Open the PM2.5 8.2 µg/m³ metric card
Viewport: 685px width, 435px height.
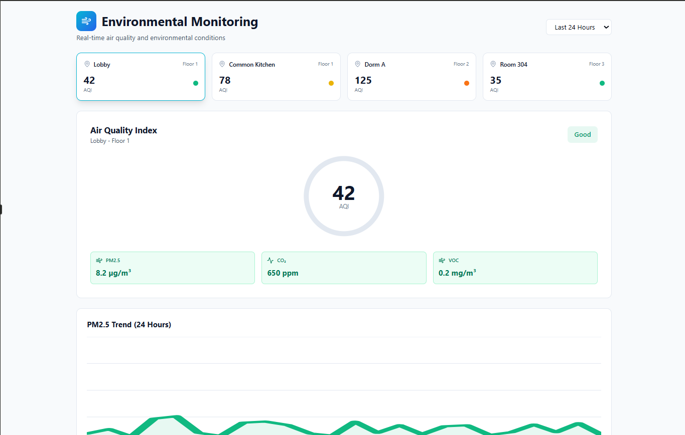[173, 268]
